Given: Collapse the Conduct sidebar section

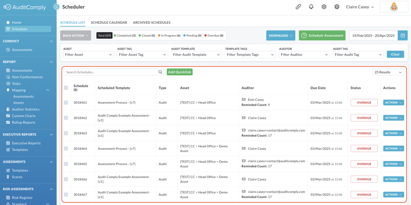Looking at the screenshot, I should pos(51,41).
